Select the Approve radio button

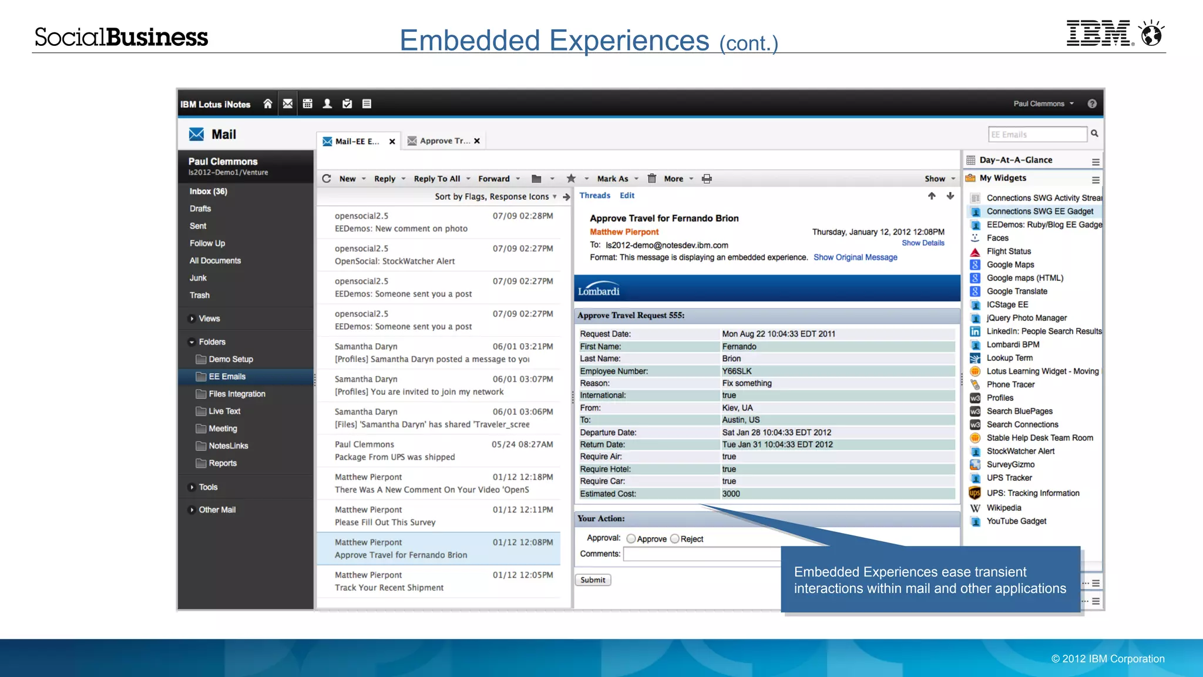[x=631, y=539]
